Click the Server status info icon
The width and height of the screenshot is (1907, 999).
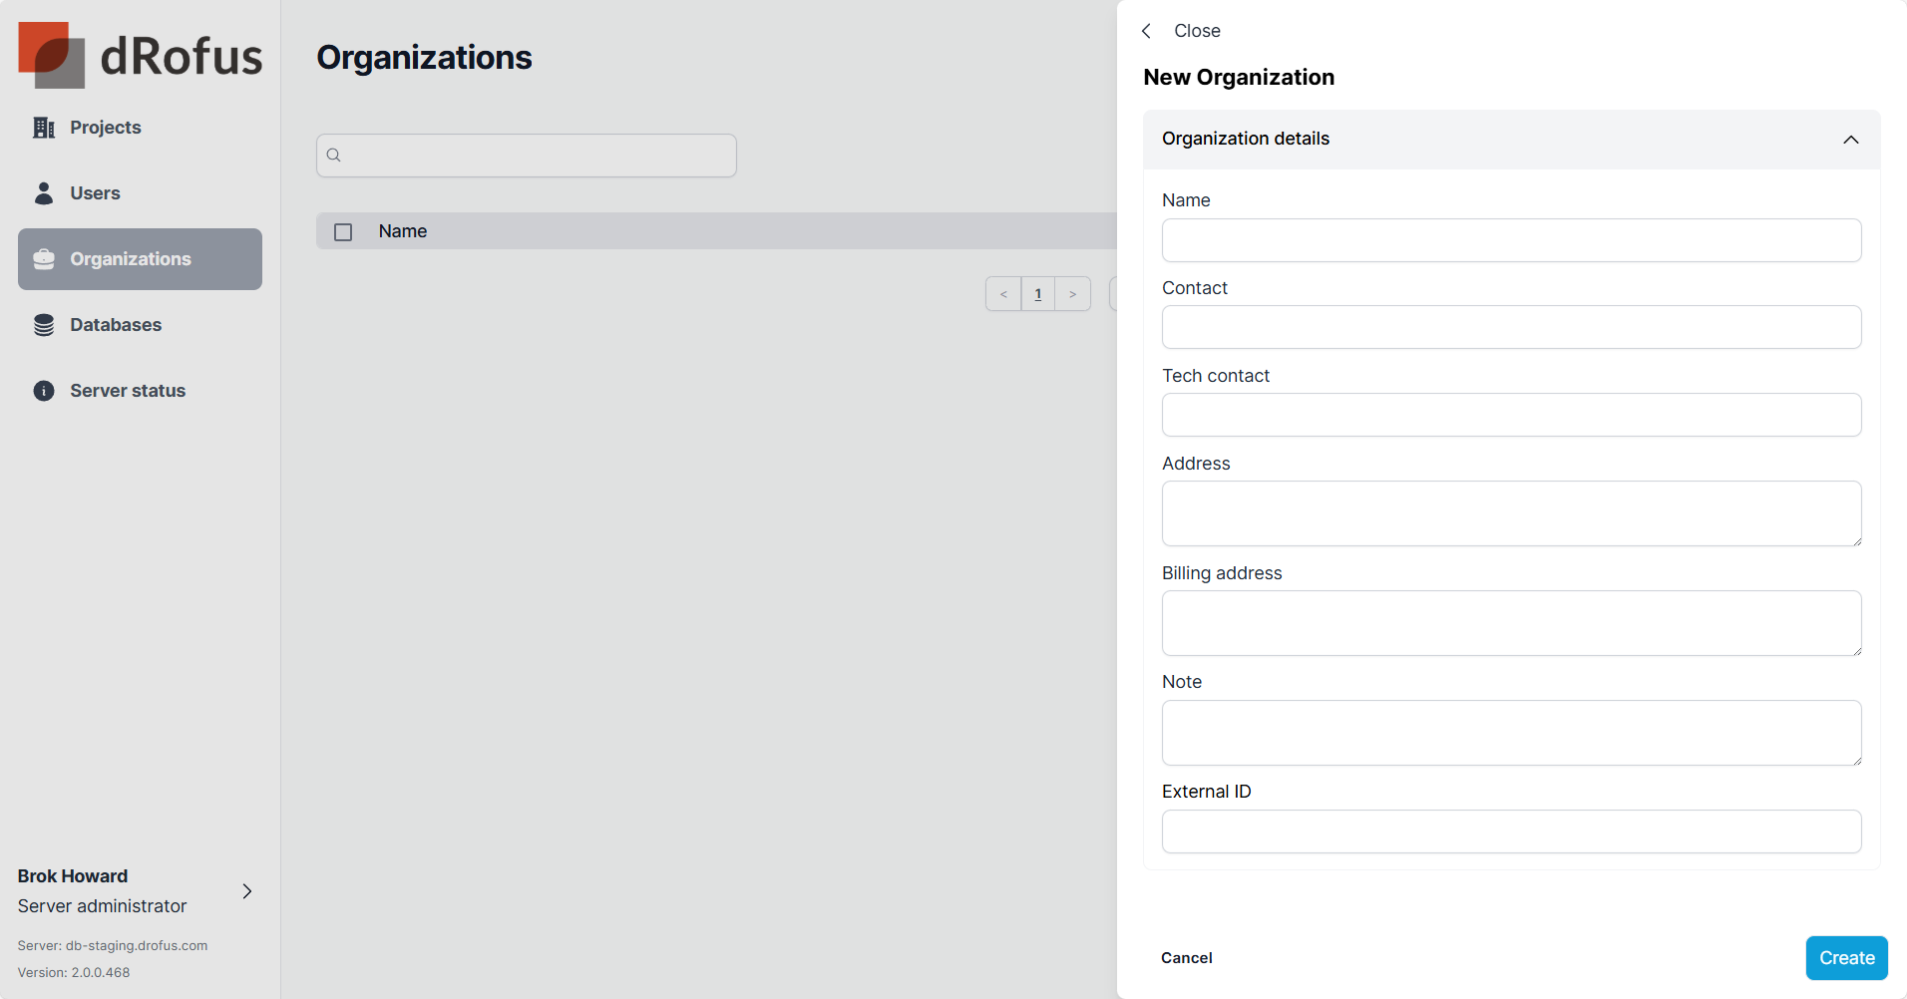(x=44, y=391)
